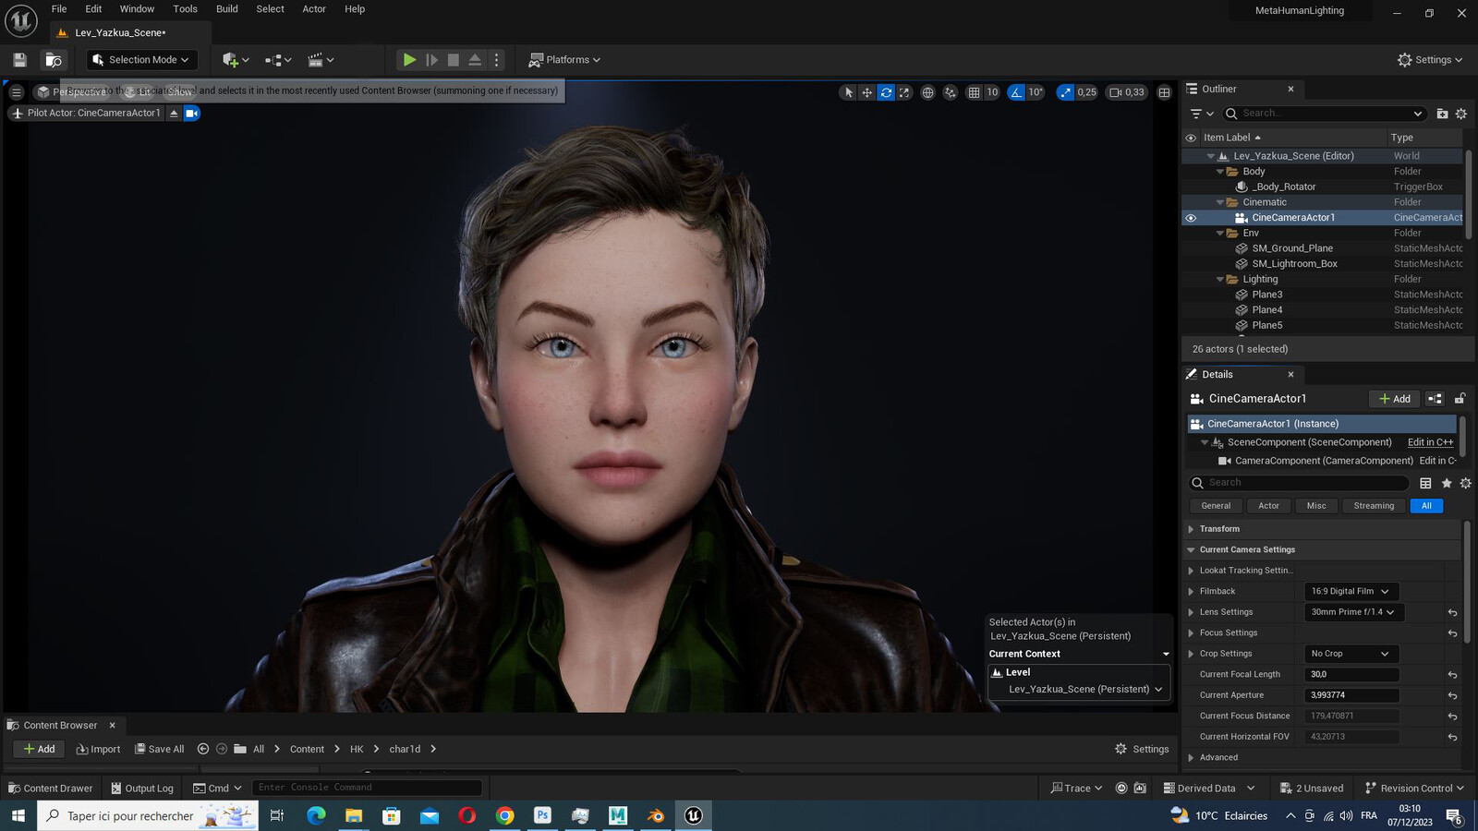Open Lens Settings 30mm Prime dropdown
Screen dimensions: 1478x831
[1353, 612]
